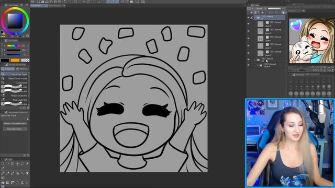The height and width of the screenshot is (188, 335).
Task: Hide Layer 2 using its eye icon
Action: pos(248,53)
